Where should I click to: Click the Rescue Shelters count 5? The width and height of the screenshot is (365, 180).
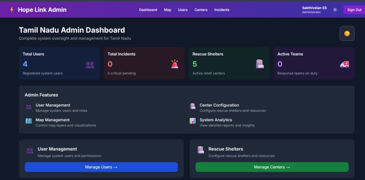195,64
